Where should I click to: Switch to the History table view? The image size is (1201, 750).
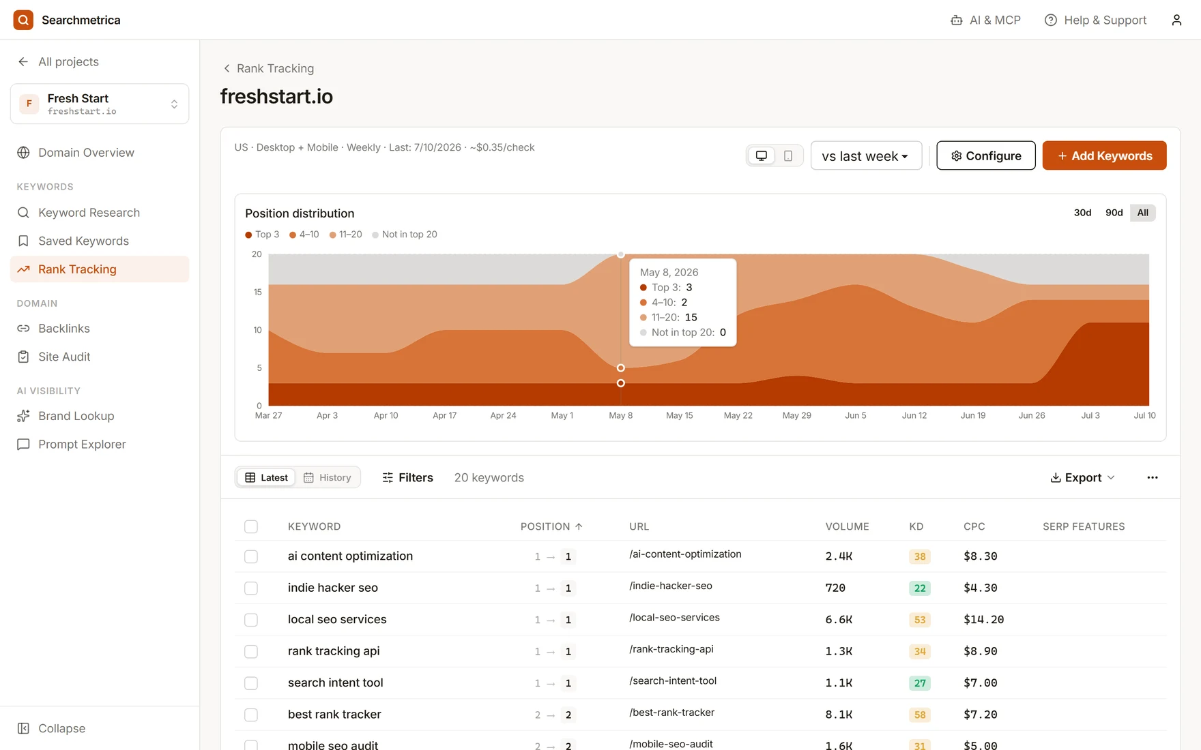pyautogui.click(x=327, y=477)
